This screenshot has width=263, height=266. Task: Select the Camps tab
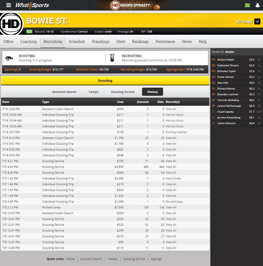[x=94, y=92]
